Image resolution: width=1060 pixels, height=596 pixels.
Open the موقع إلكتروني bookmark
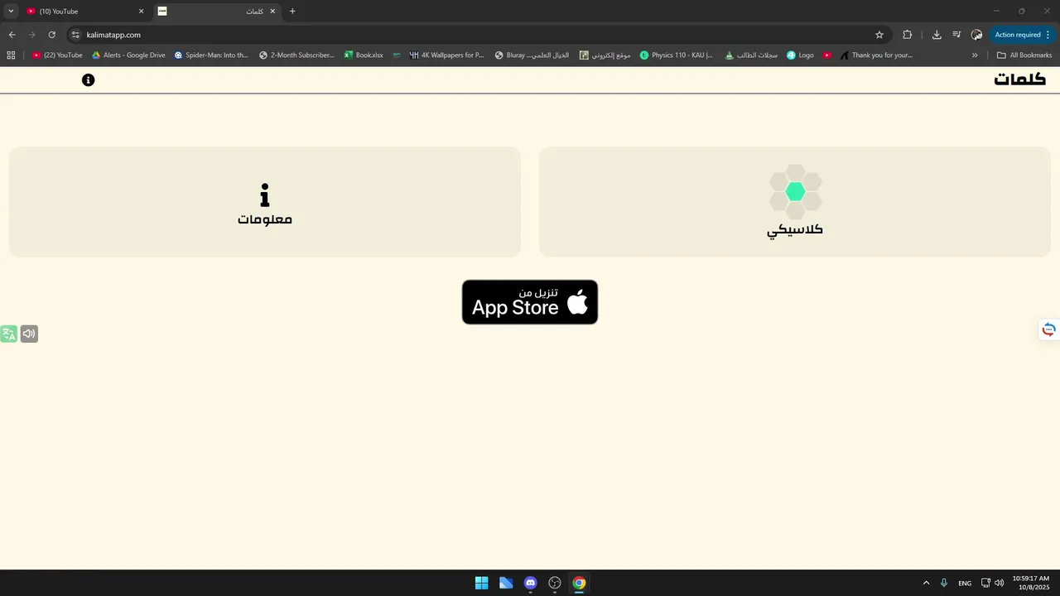pyautogui.click(x=605, y=55)
